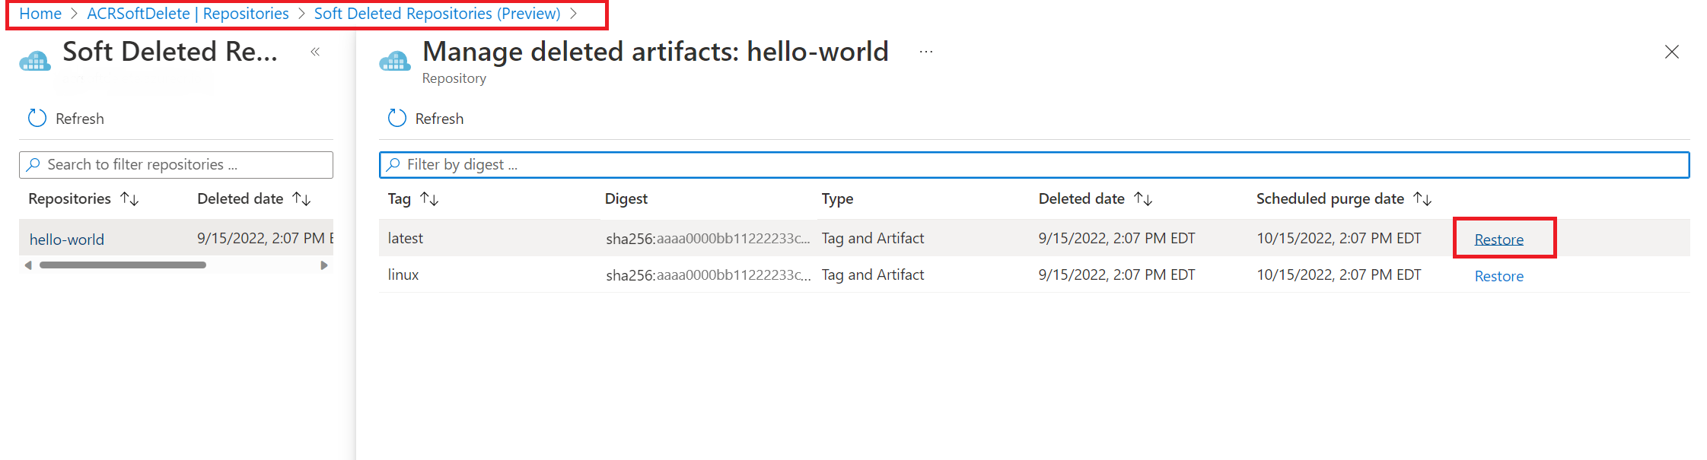Sort artifacts by Deleted date arrows
The height and width of the screenshot is (460, 1707).
1143,198
